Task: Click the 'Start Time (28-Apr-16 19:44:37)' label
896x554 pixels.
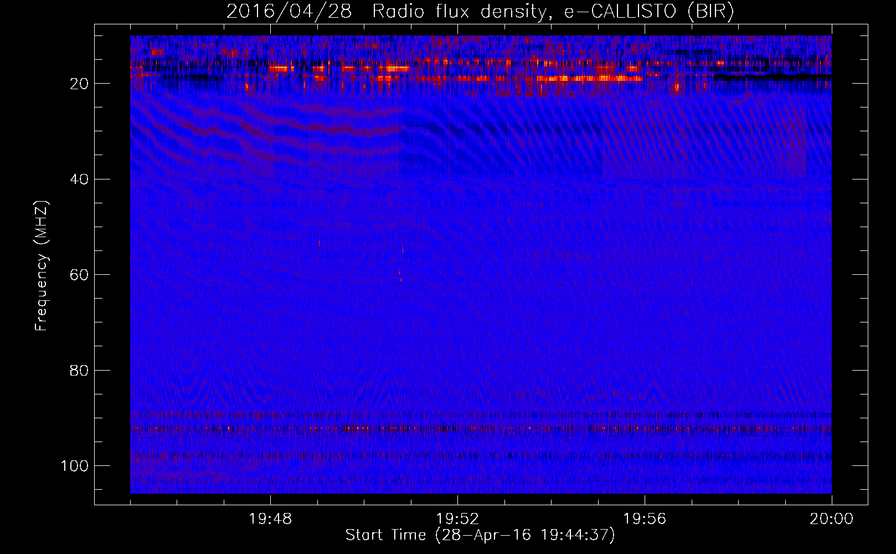Action: coord(480,535)
